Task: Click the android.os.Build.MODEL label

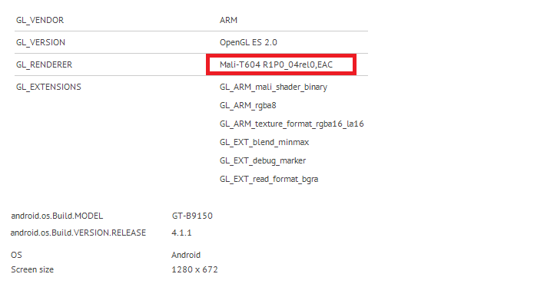Action: (x=57, y=216)
